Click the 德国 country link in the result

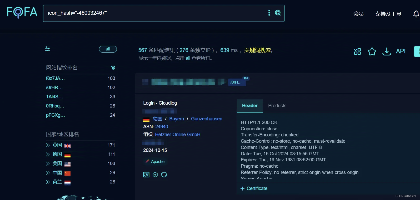(157, 119)
